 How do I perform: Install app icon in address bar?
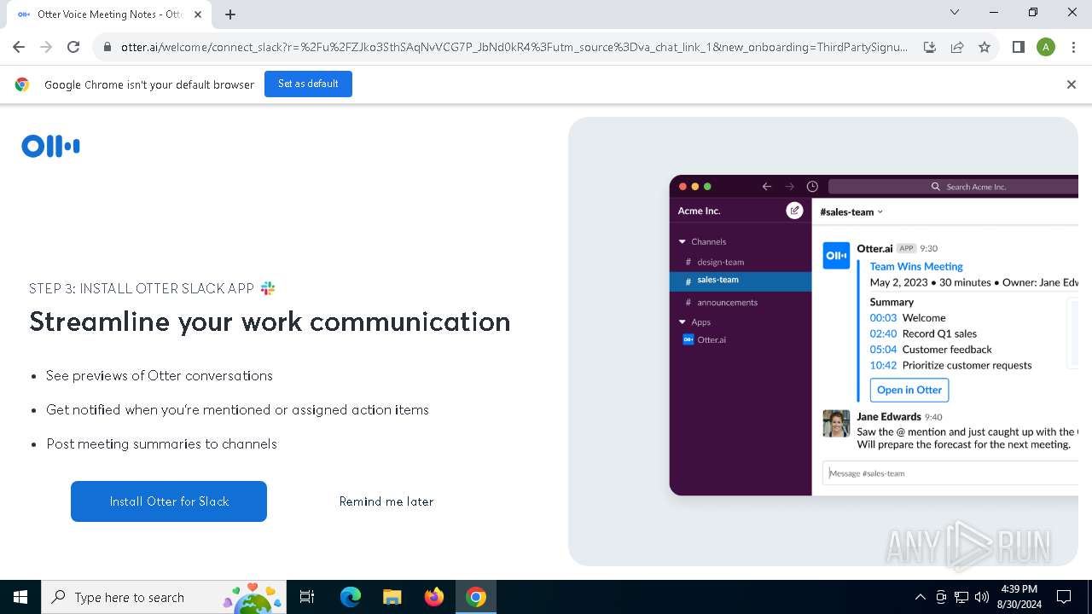tap(930, 48)
